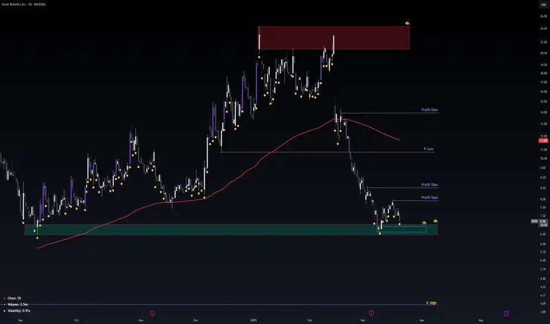Click the Dec label on time axis
This screenshot has width=550, height=324.
coord(196,320)
